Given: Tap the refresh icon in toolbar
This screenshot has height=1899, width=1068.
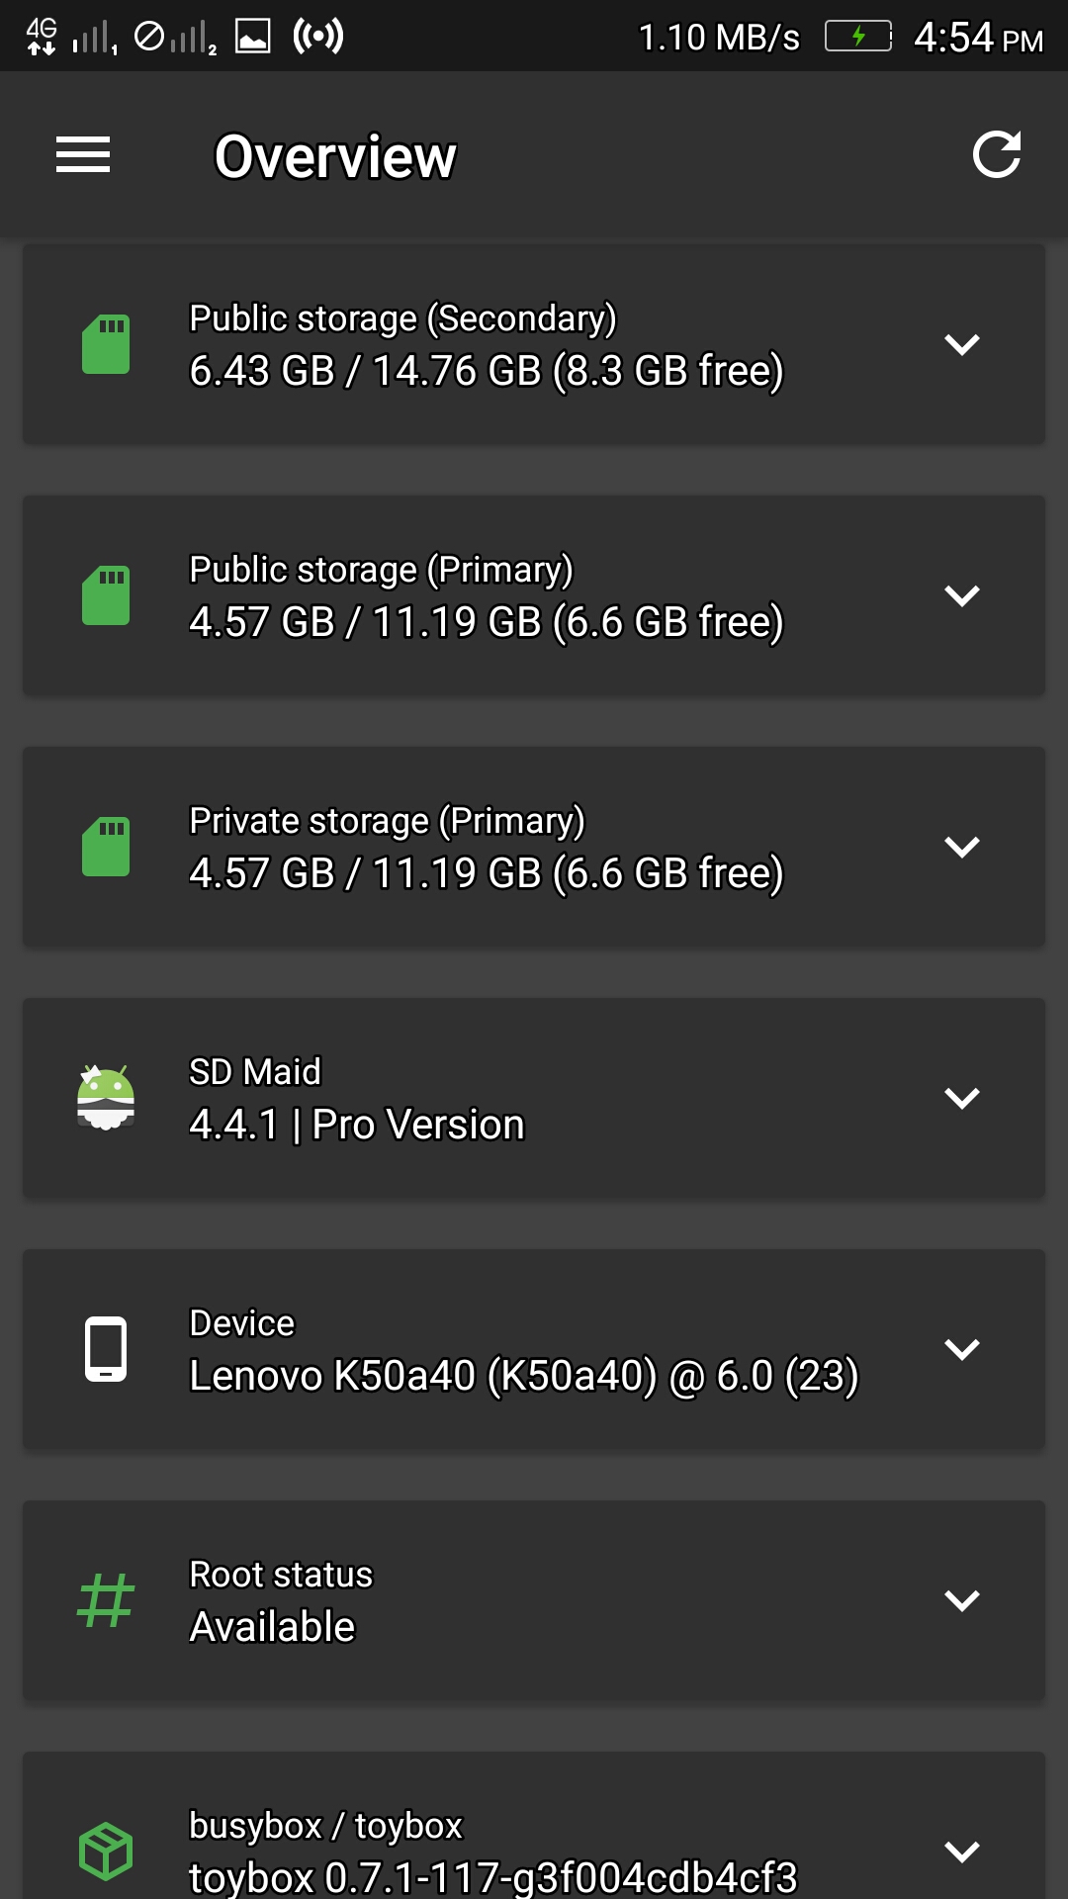Looking at the screenshot, I should pos(996,155).
